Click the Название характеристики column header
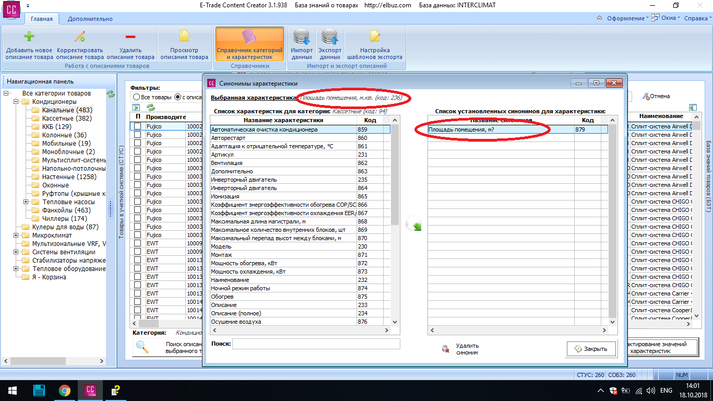Viewport: 713px width, 401px height. (x=283, y=121)
